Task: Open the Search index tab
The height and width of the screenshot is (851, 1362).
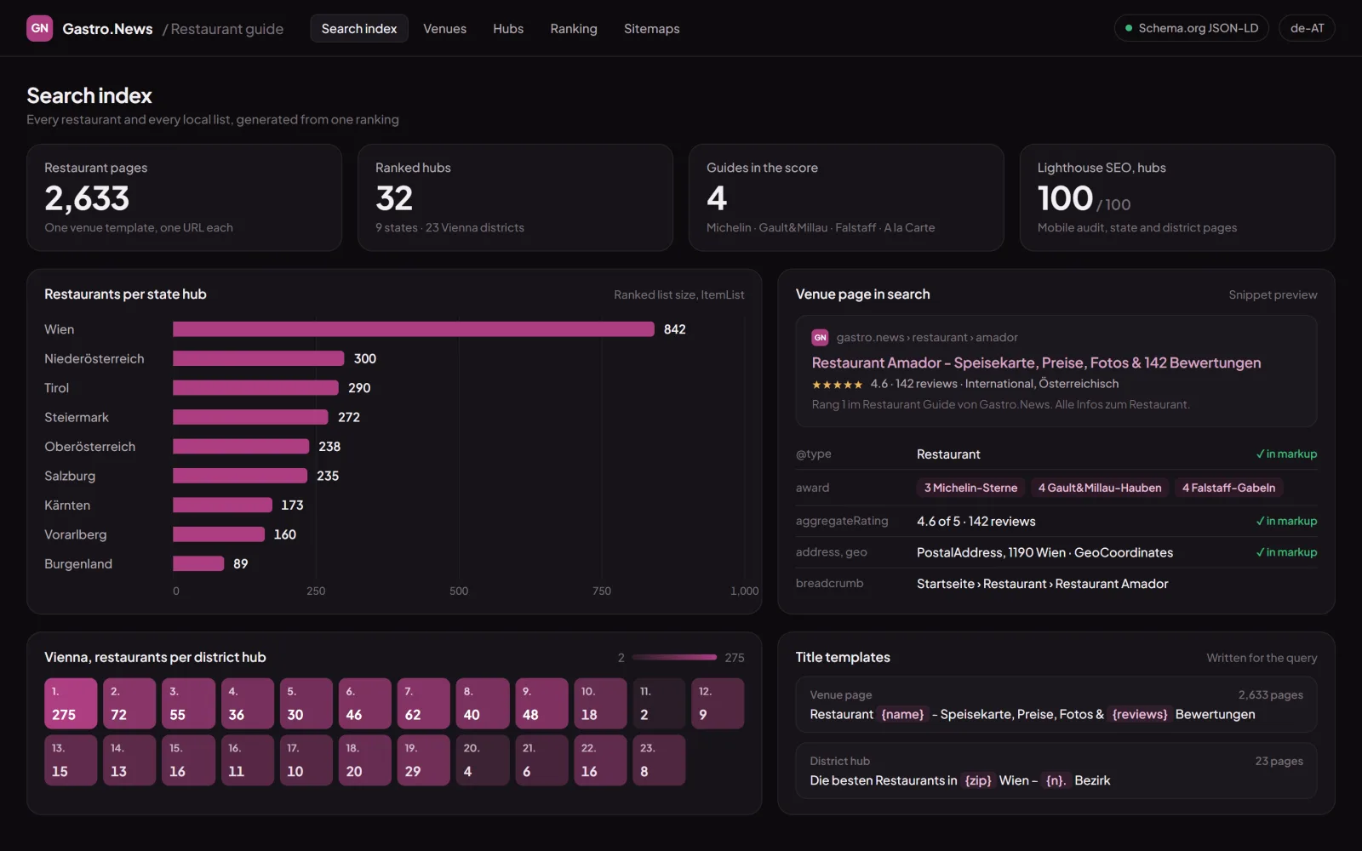Action: 359,28
